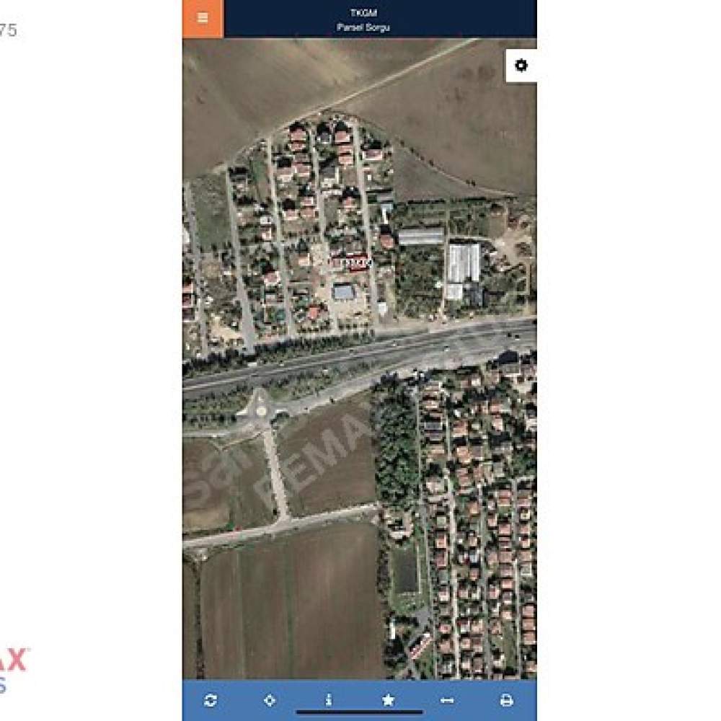Print the map using printer icon
The image size is (721, 721).
point(506,700)
